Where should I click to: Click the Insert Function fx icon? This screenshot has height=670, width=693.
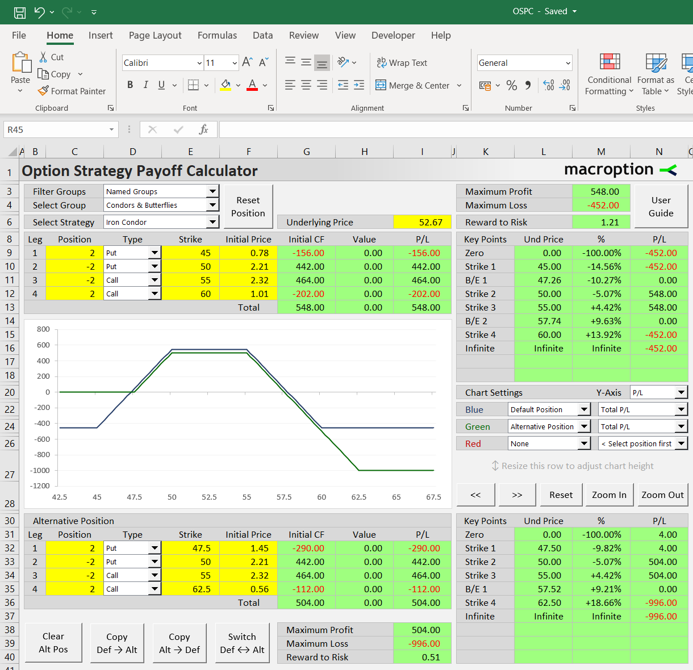[x=203, y=129]
